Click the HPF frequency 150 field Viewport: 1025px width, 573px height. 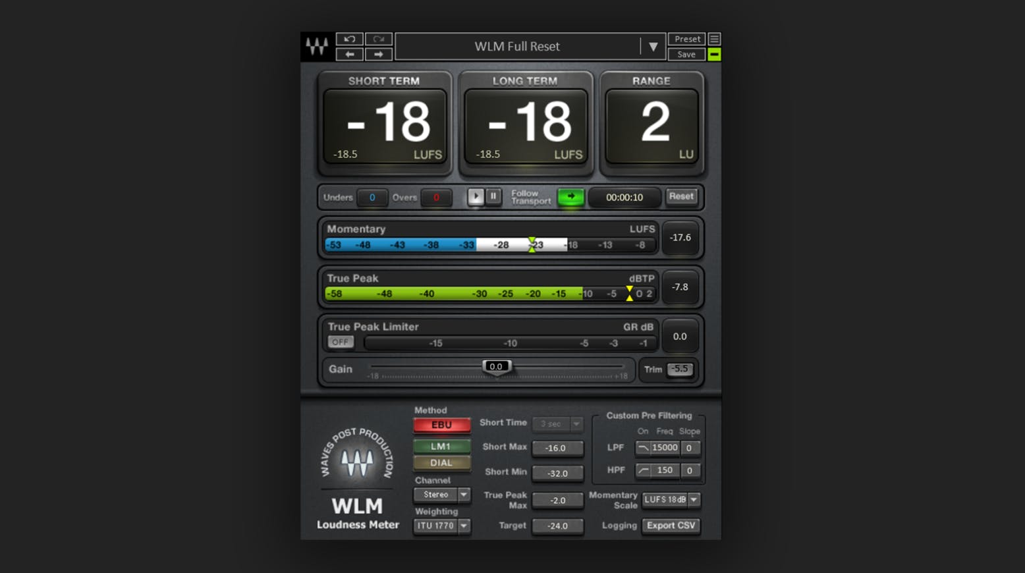click(x=665, y=470)
